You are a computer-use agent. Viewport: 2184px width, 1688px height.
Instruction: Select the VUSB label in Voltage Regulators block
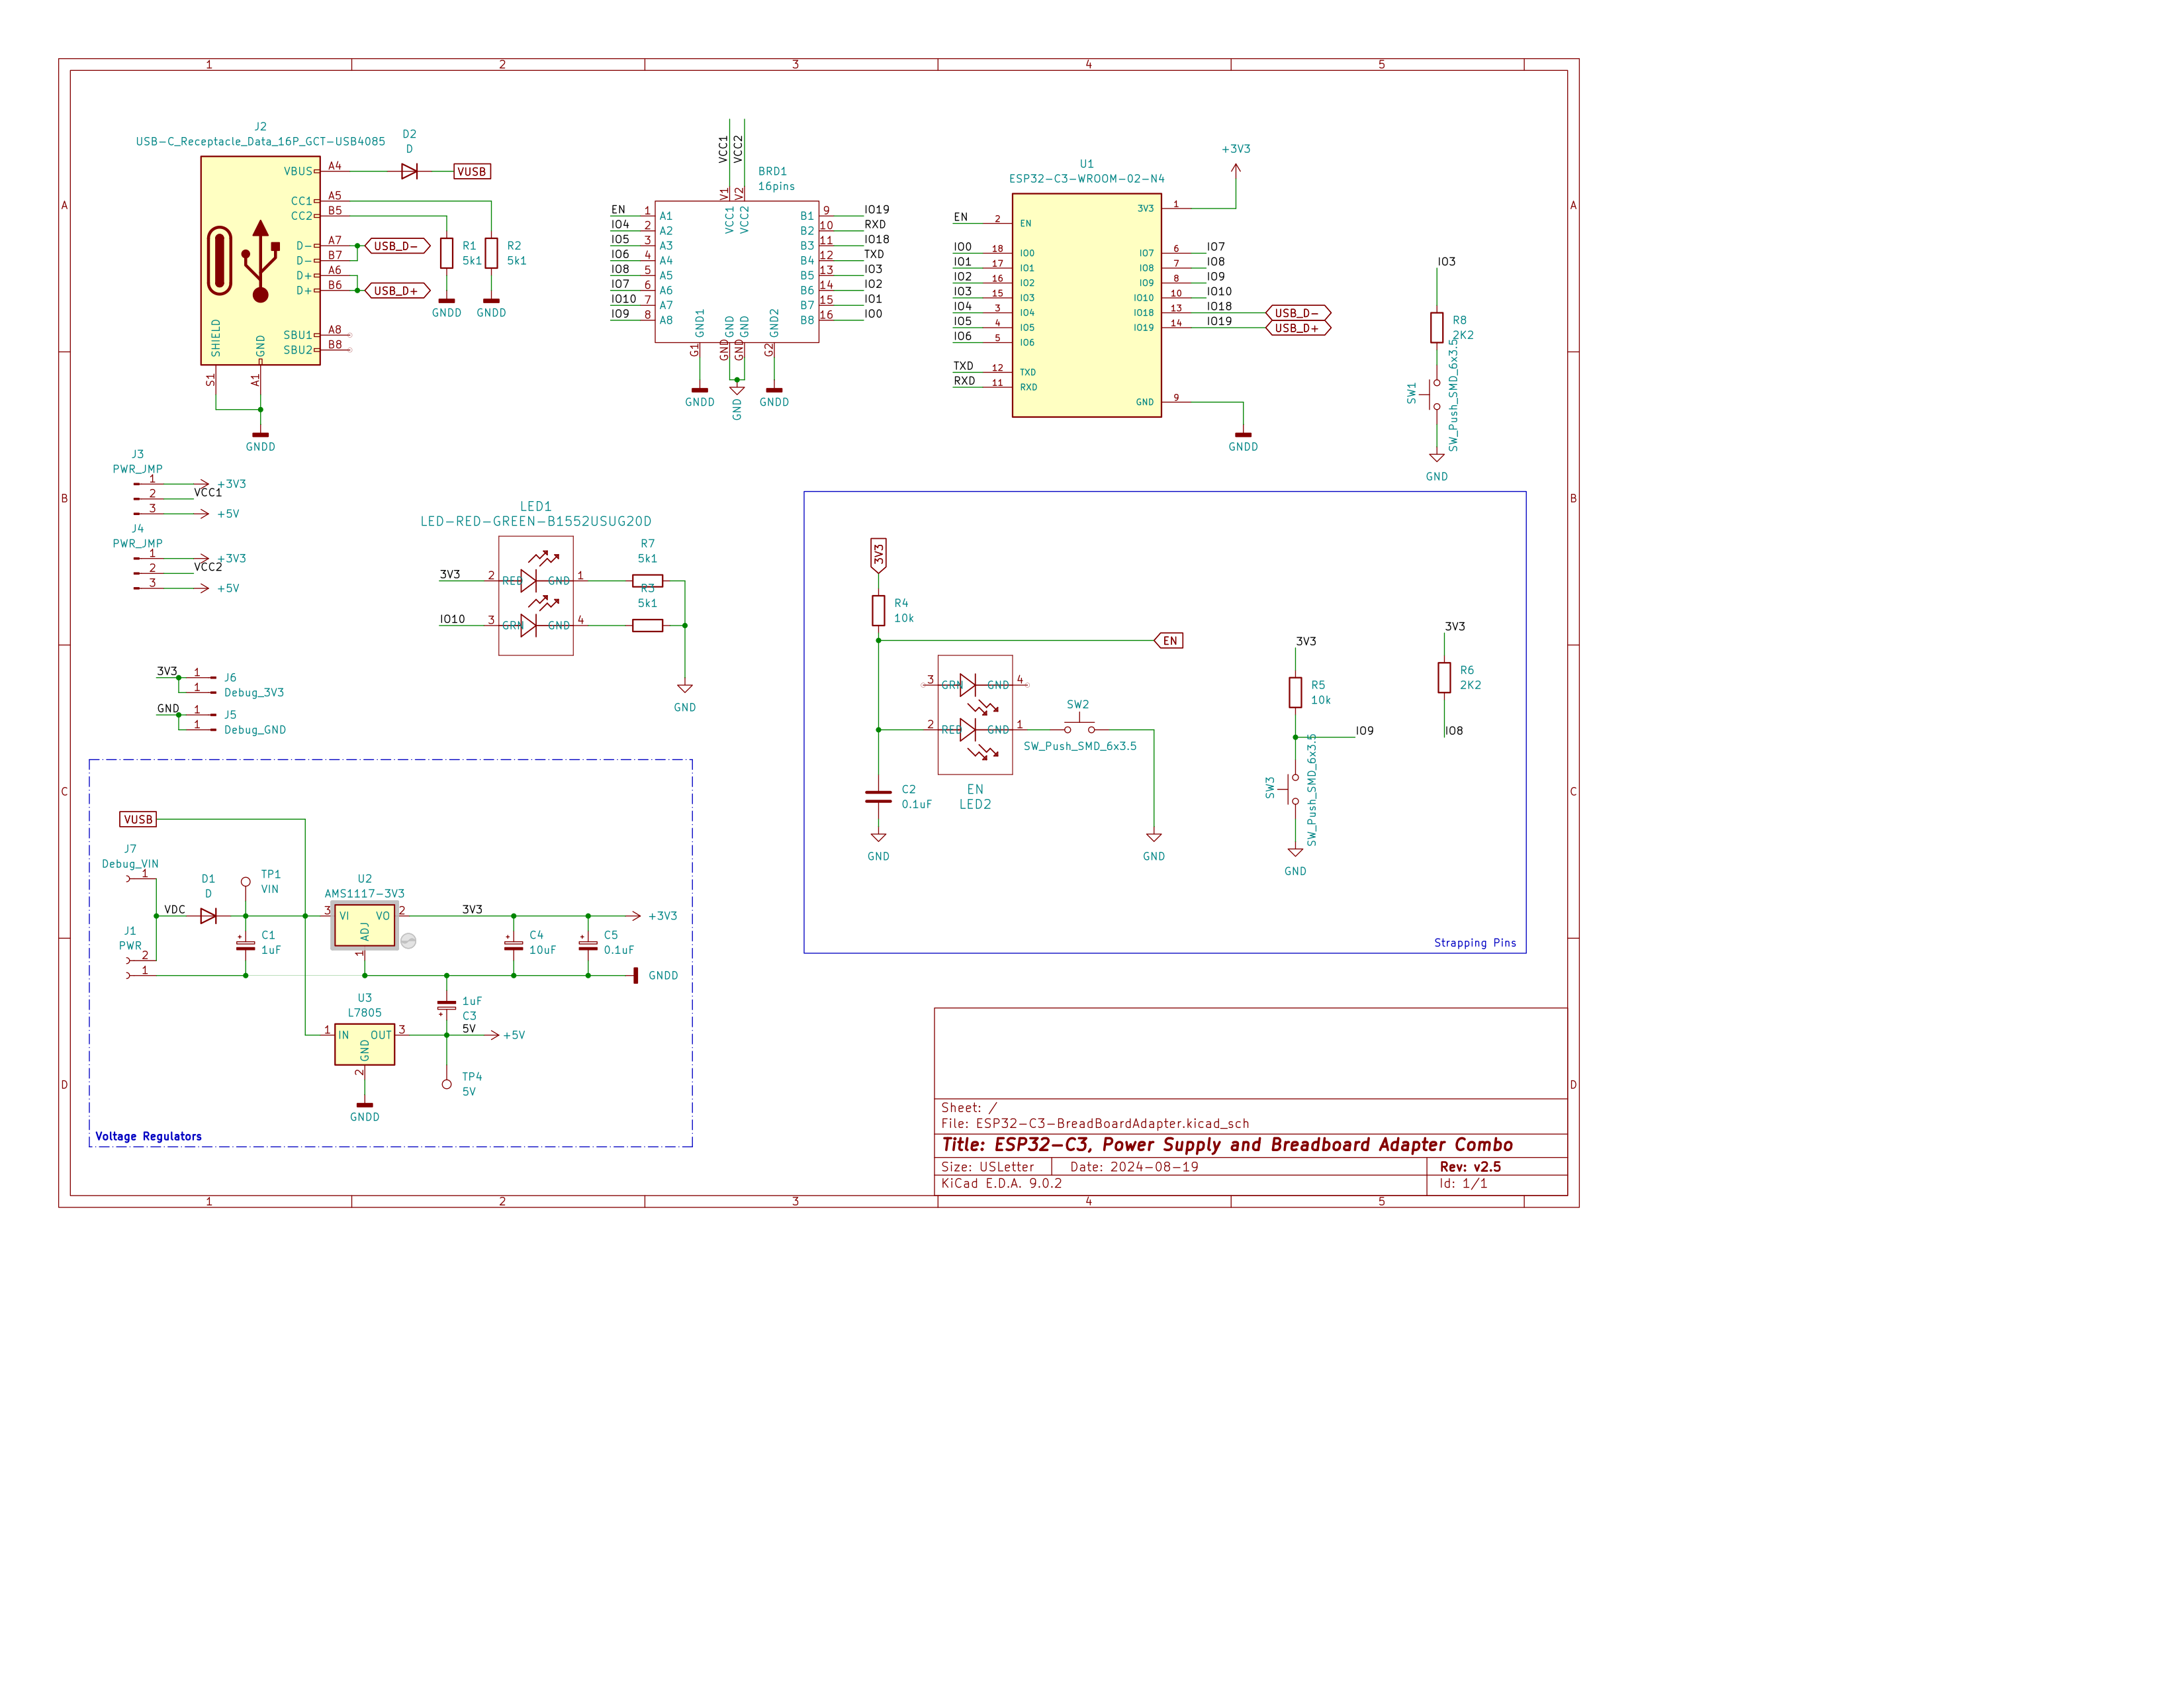point(138,819)
